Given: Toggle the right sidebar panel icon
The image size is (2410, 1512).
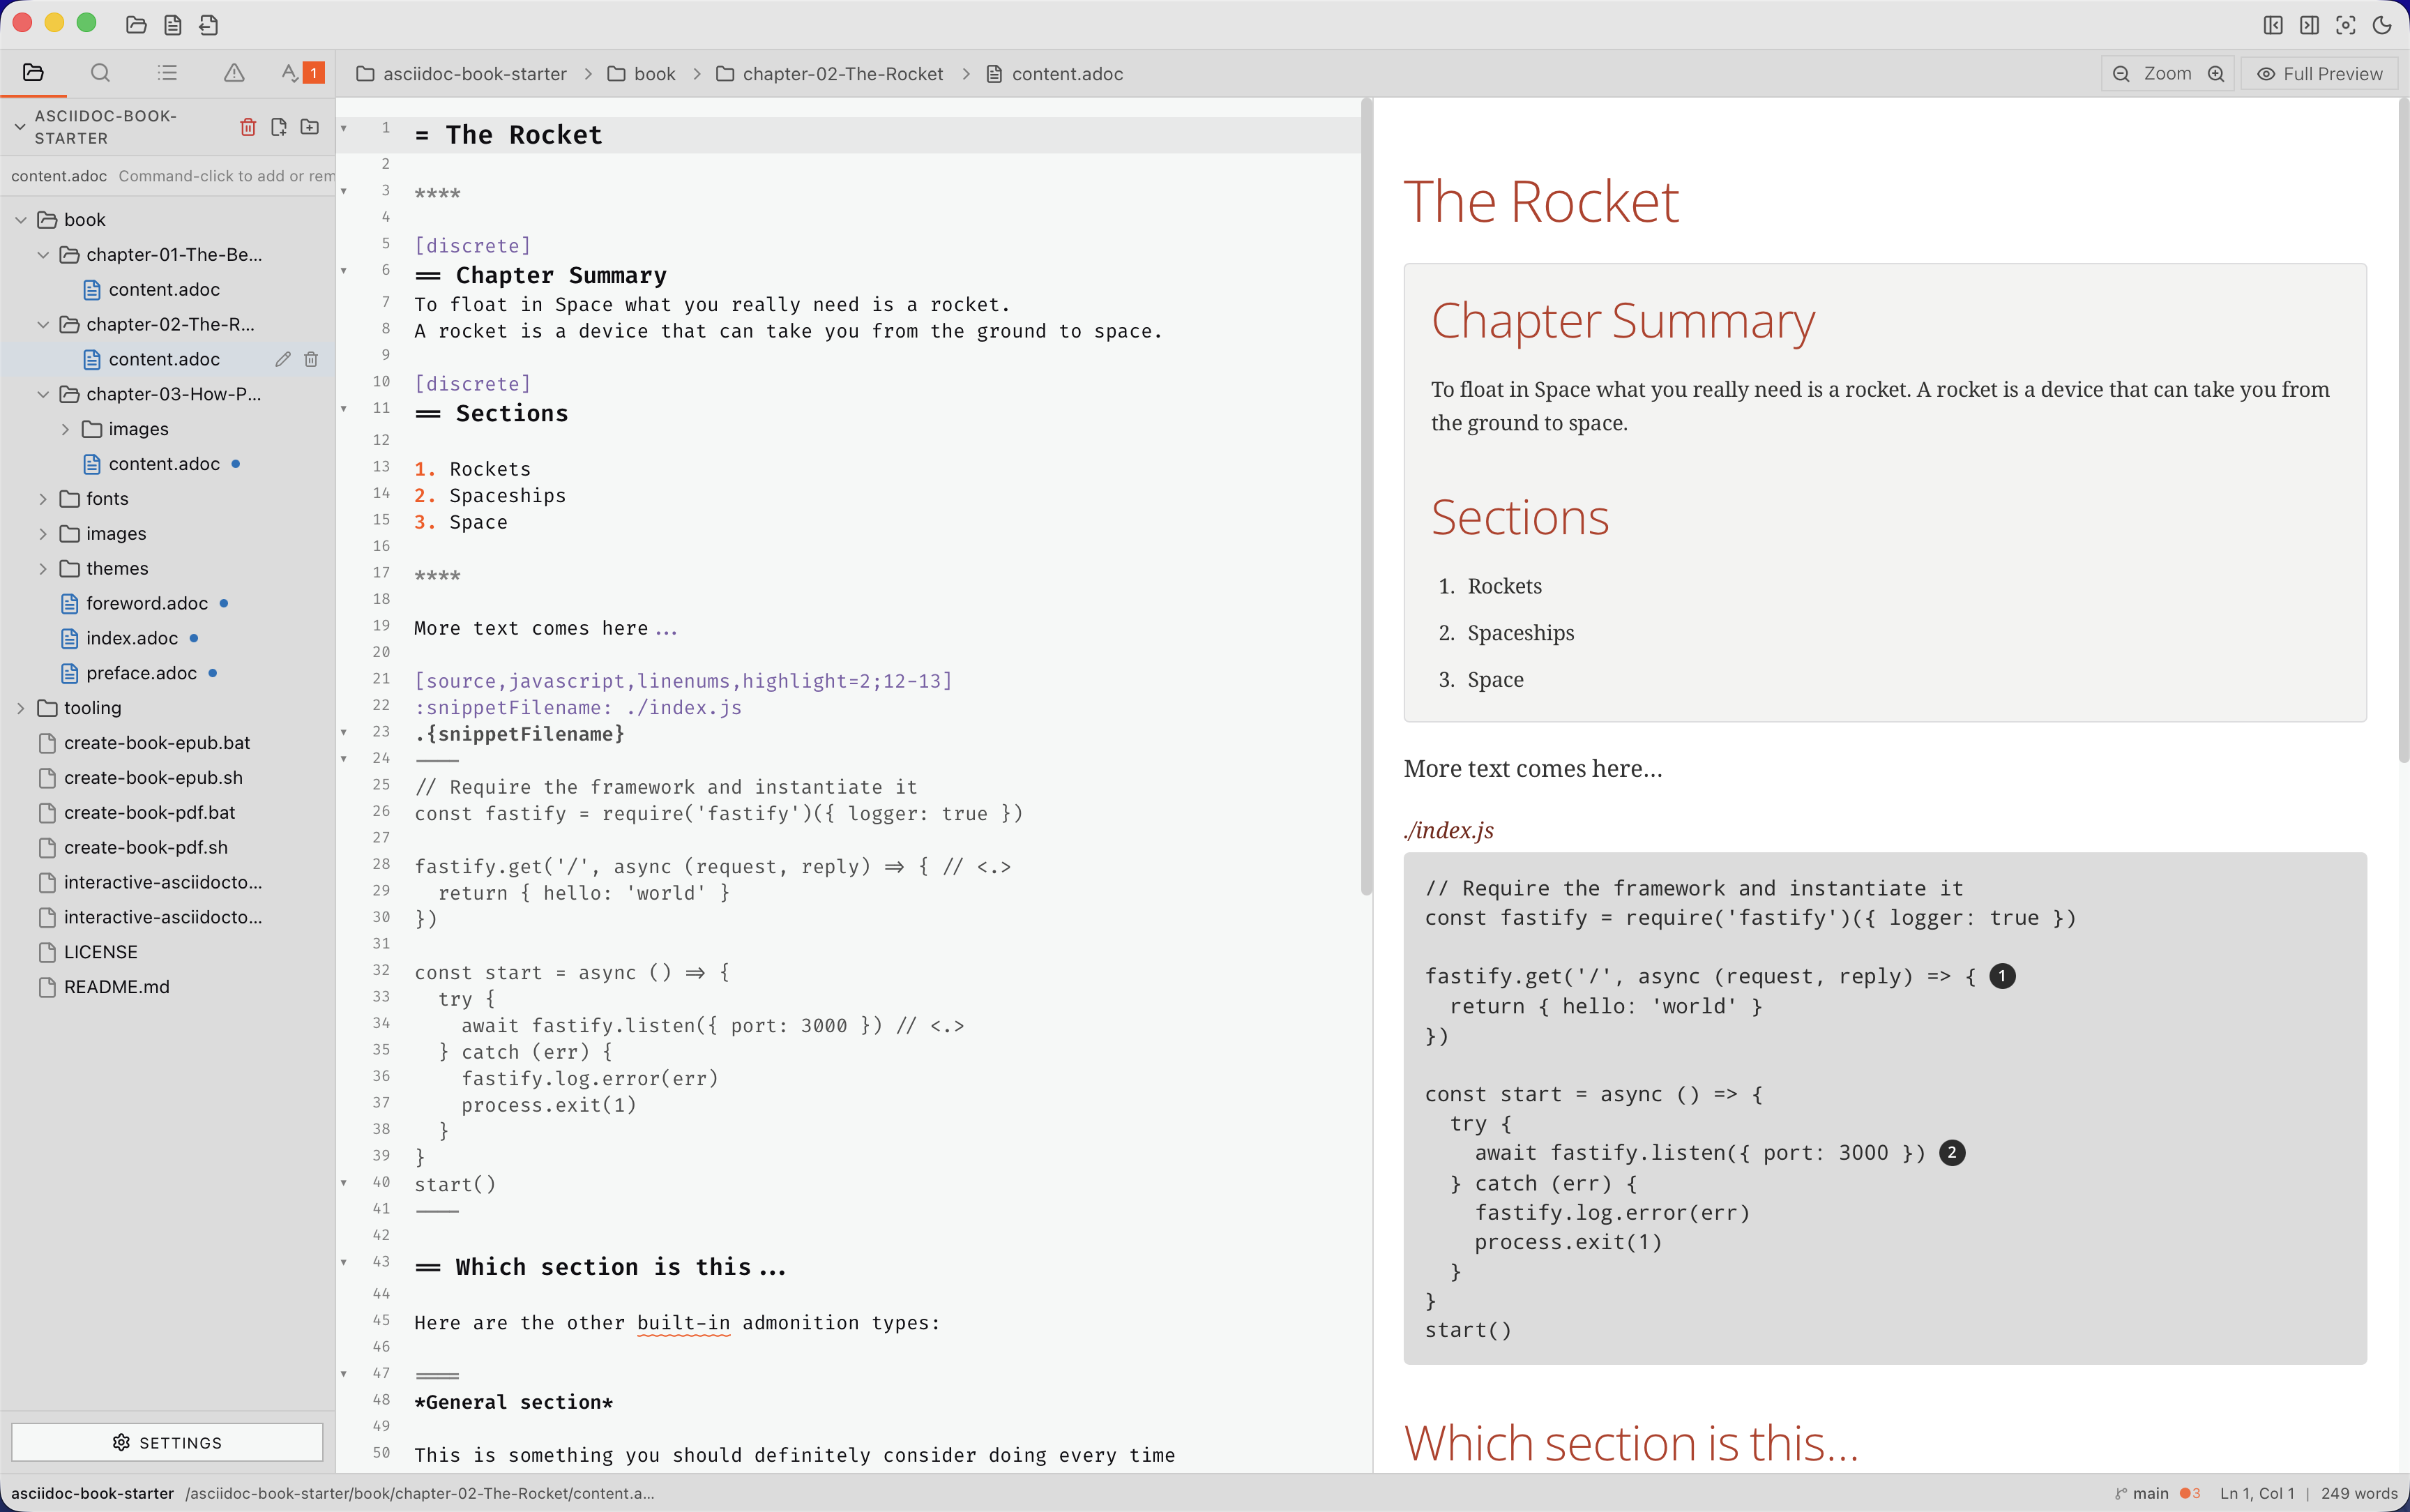Looking at the screenshot, I should coord(2309,25).
